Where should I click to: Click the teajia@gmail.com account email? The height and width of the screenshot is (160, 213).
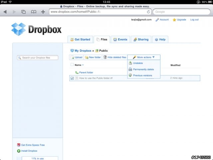point(141,20)
